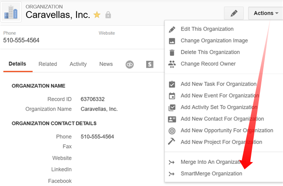Screen dimensions: 283x186
Task: Choose Change Record Owner
Action: tap(208, 64)
